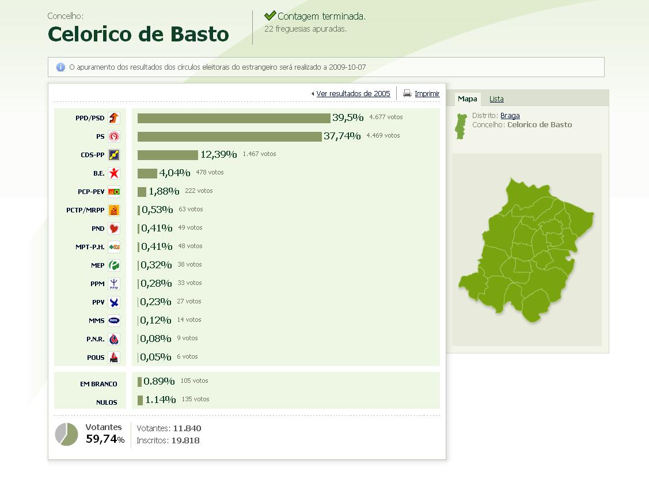Click the CDS-PP 12,39% result bar
This screenshot has width=649, height=479.
(x=168, y=155)
